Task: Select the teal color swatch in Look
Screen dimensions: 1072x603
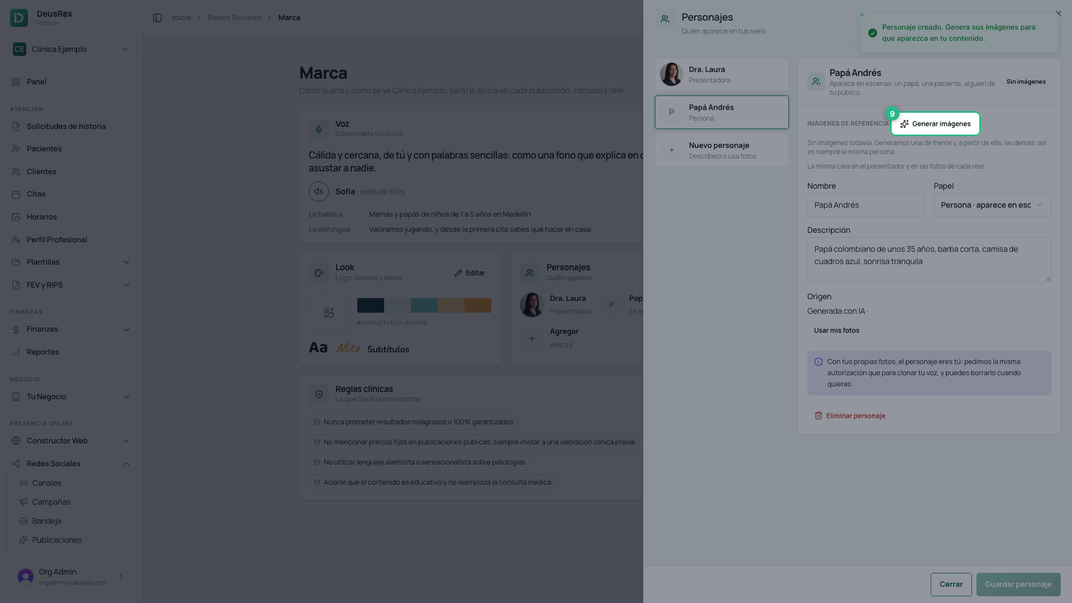Action: (424, 305)
